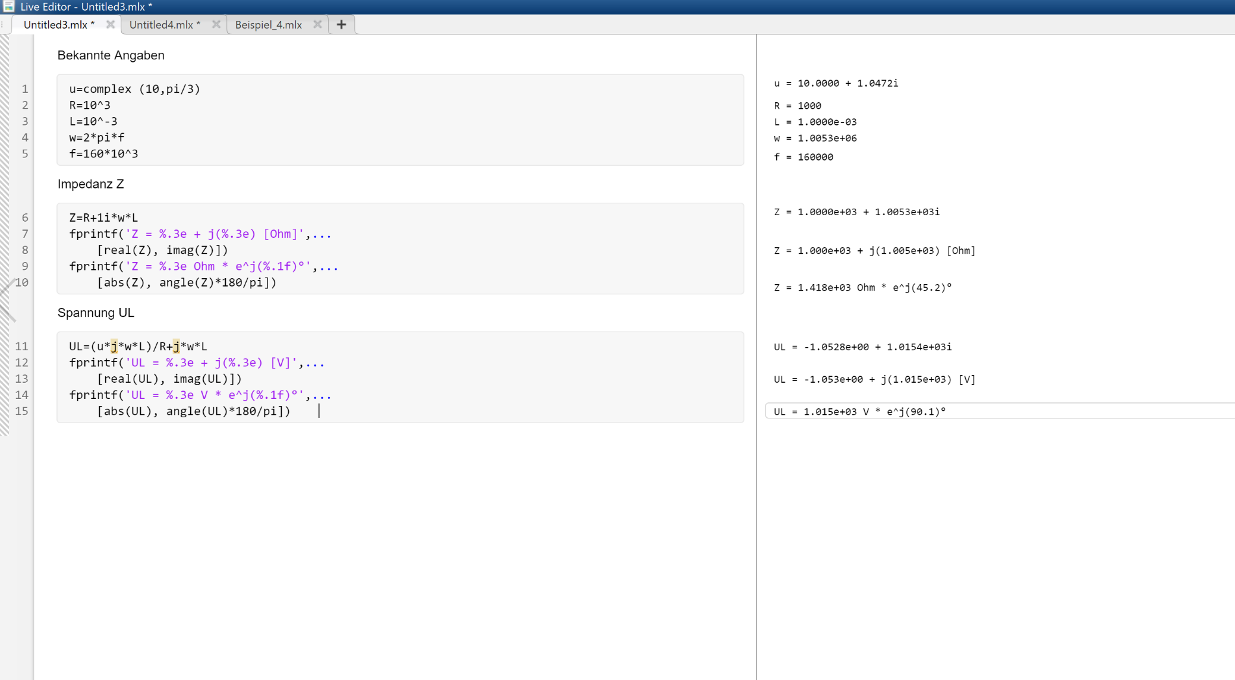The width and height of the screenshot is (1235, 680).
Task: Click the striped stale-code bar at left edge
Action: pos(5,178)
